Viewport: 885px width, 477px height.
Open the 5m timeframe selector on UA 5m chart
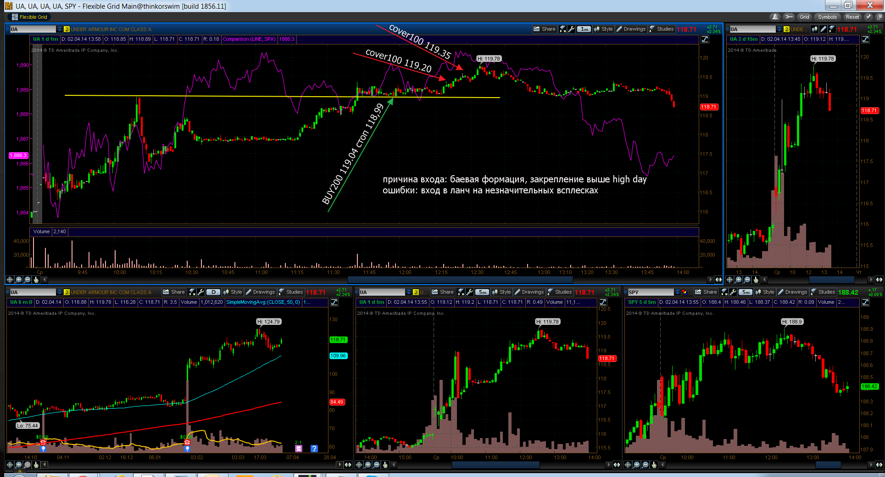[482, 292]
